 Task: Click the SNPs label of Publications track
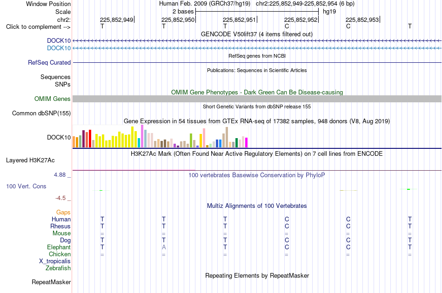(63, 84)
